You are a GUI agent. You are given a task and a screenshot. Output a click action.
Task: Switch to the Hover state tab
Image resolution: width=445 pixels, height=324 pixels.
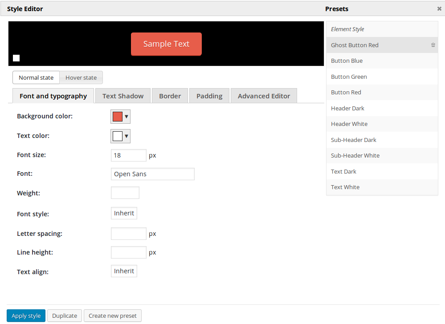[x=81, y=77]
